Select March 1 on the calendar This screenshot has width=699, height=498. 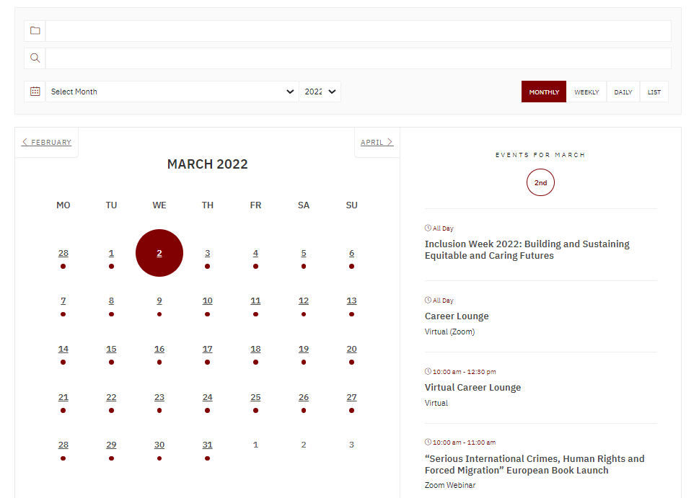(x=111, y=254)
